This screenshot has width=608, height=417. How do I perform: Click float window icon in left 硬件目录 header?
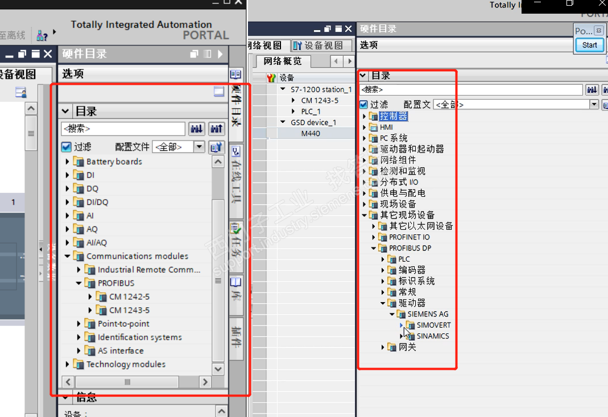coord(195,54)
